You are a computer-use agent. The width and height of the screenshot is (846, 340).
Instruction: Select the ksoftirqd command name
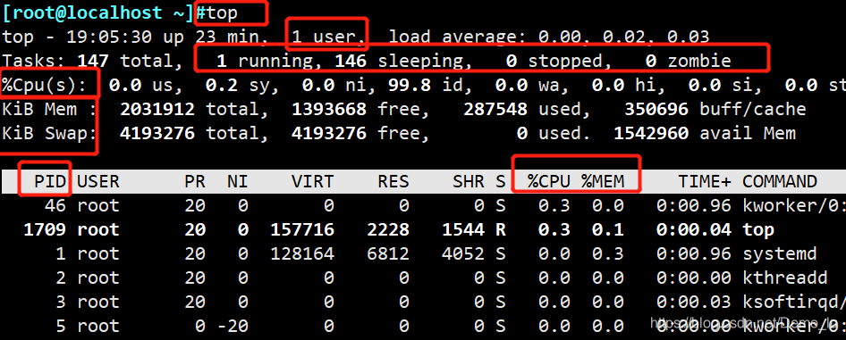pyautogui.click(x=790, y=303)
